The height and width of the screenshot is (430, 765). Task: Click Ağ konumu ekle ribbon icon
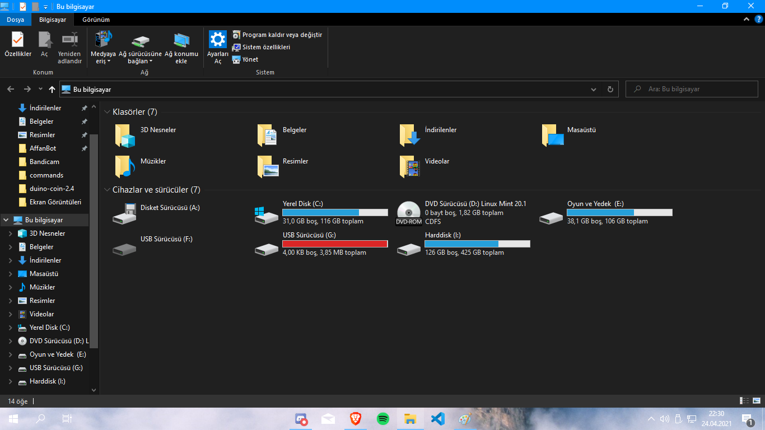tap(181, 48)
